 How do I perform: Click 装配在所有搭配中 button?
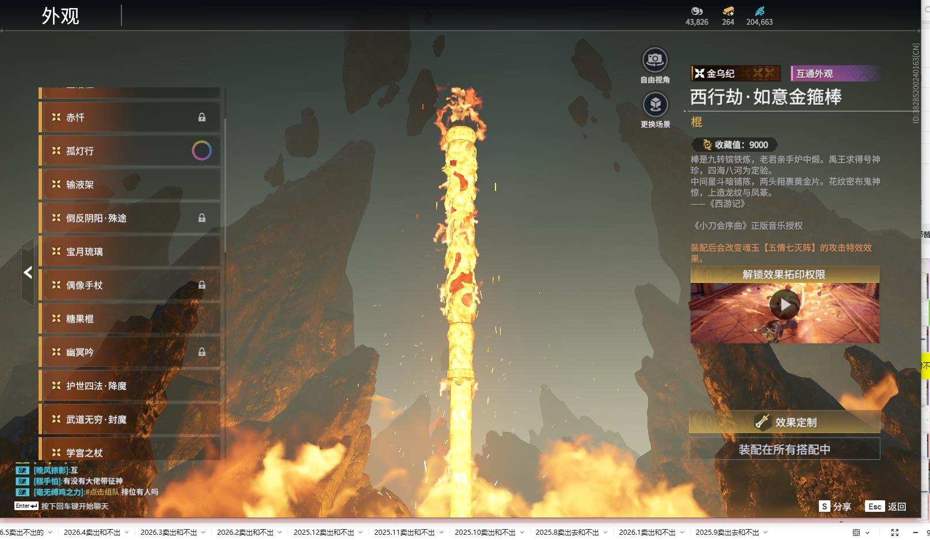(x=785, y=449)
